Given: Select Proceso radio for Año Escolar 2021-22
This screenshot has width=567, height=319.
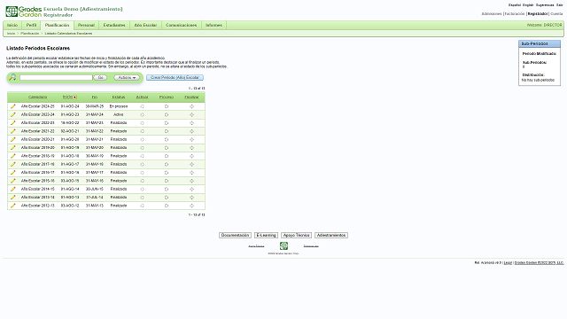Looking at the screenshot, I should 167,131.
